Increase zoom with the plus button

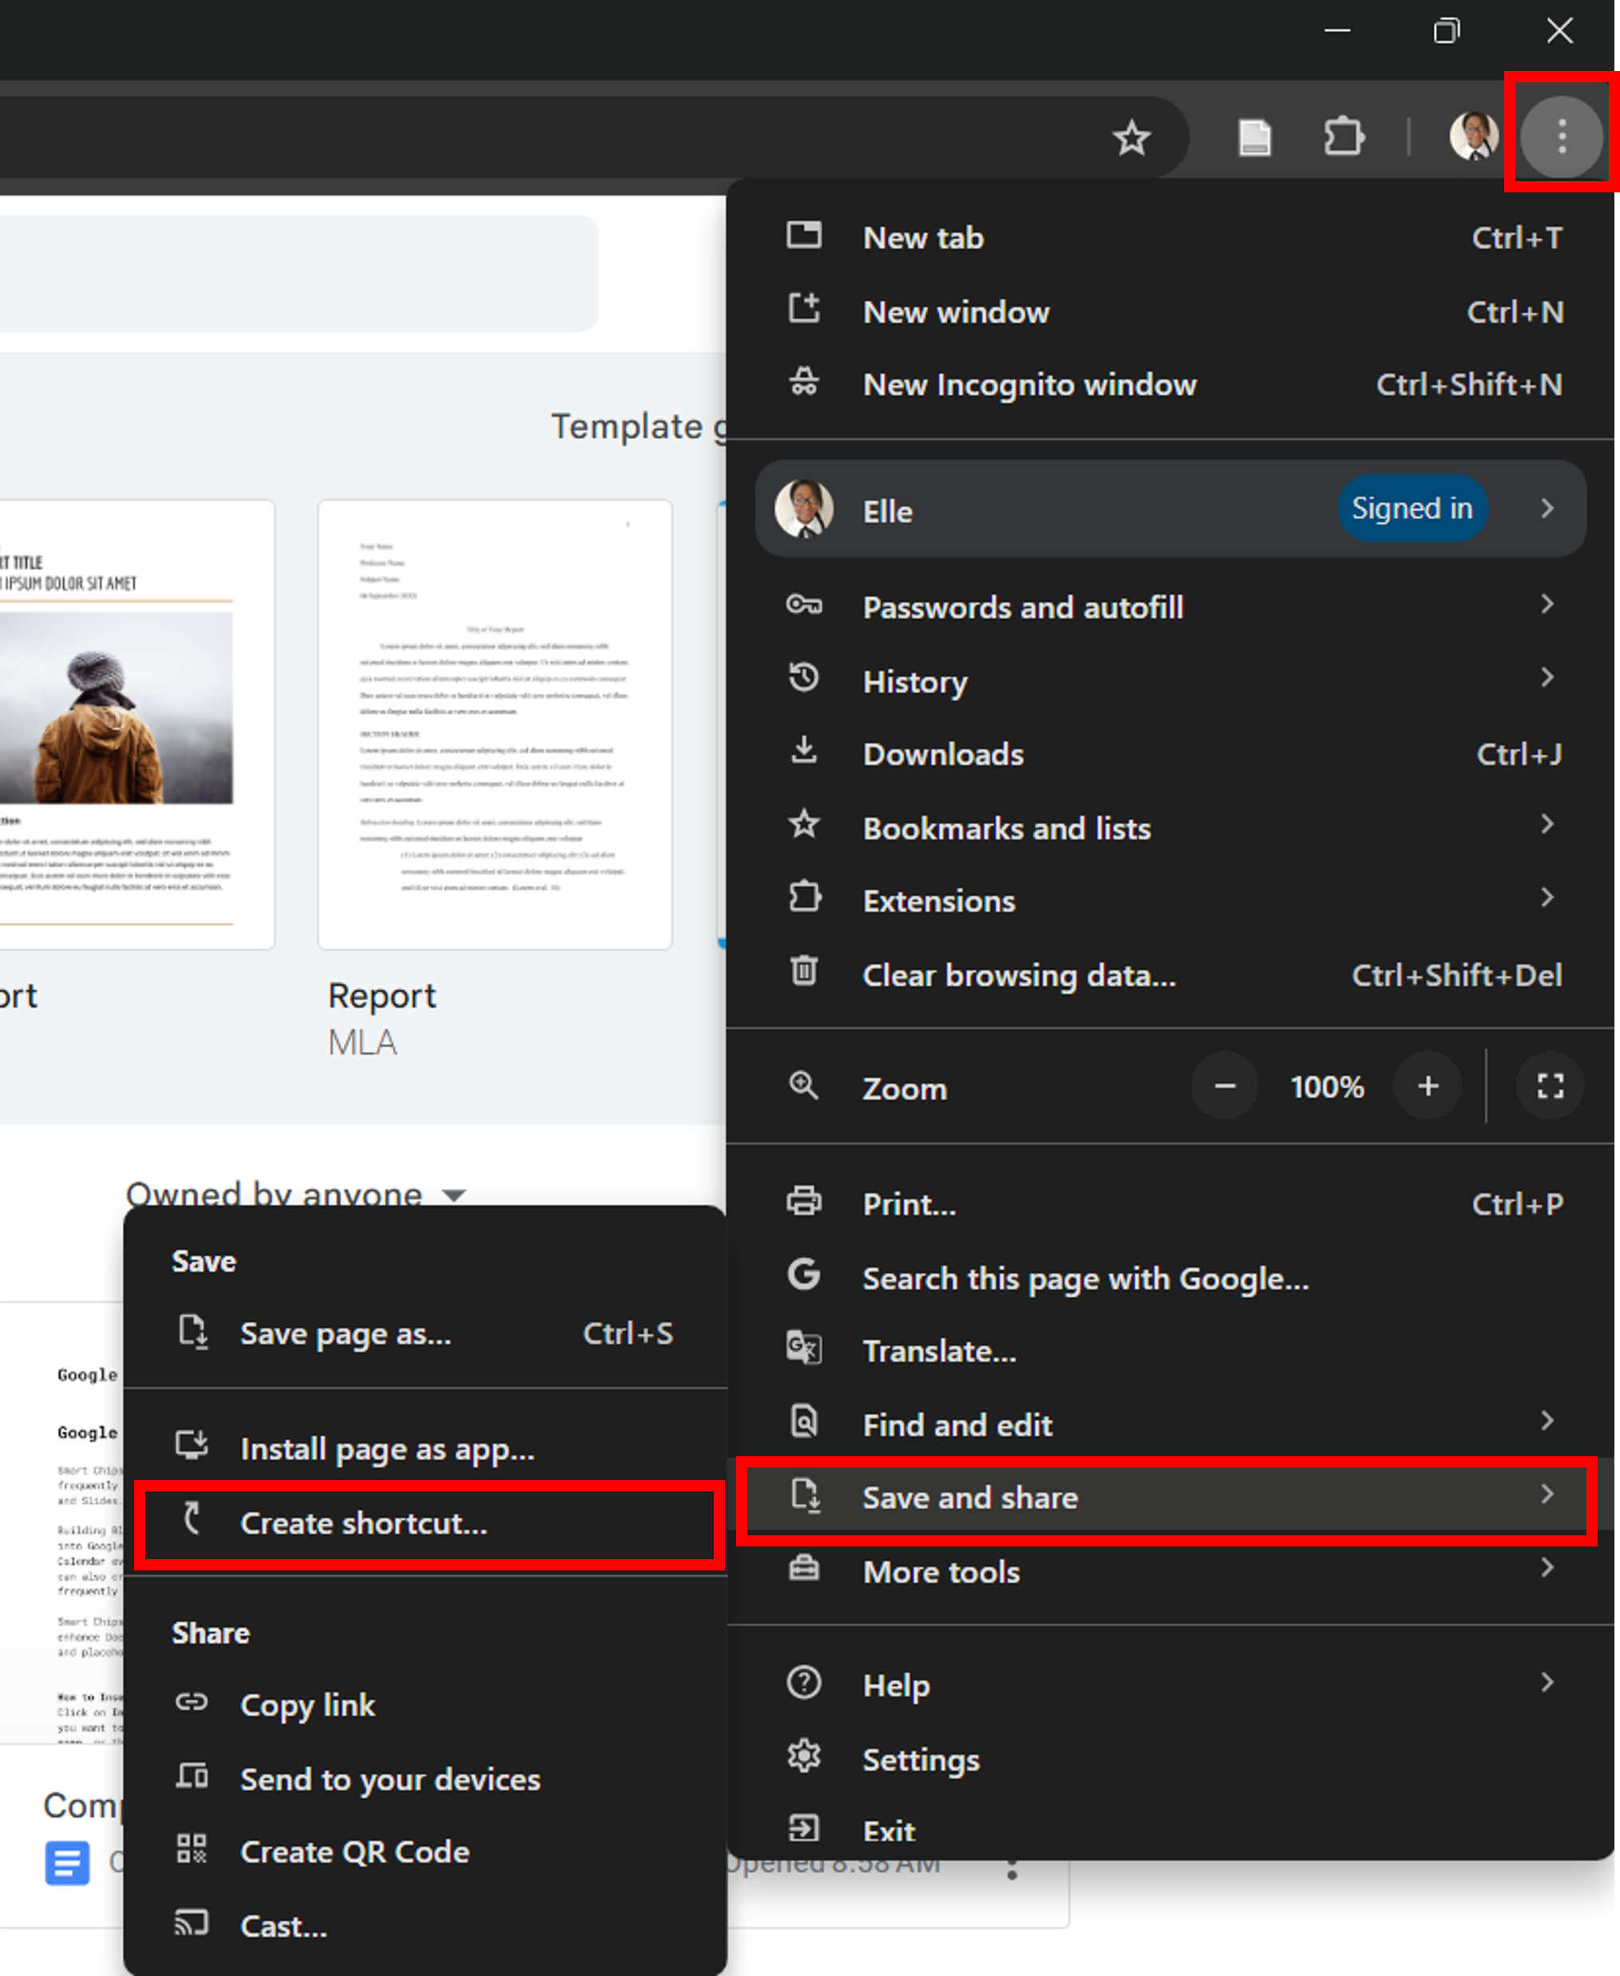[1428, 1086]
